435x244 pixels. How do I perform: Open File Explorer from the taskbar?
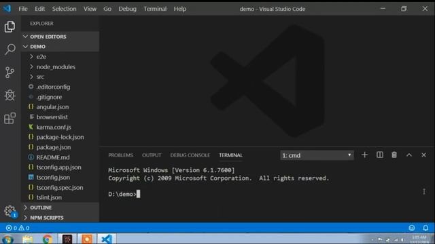27,239
